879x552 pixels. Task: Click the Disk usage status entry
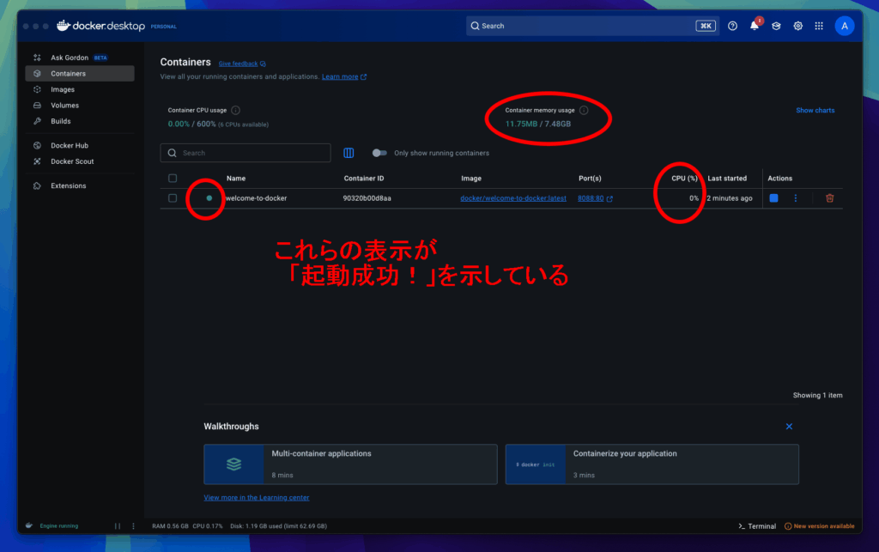click(279, 526)
